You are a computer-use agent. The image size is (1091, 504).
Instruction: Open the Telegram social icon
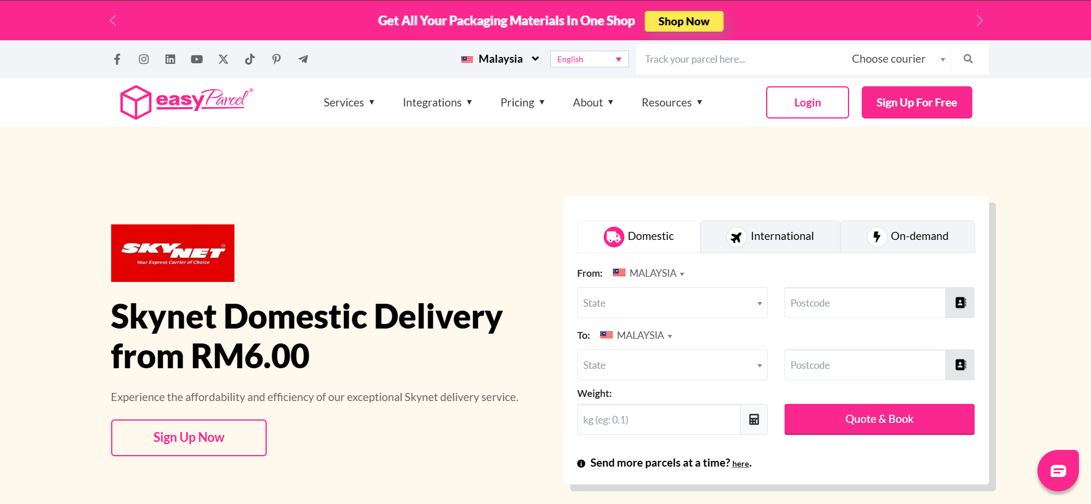click(303, 59)
